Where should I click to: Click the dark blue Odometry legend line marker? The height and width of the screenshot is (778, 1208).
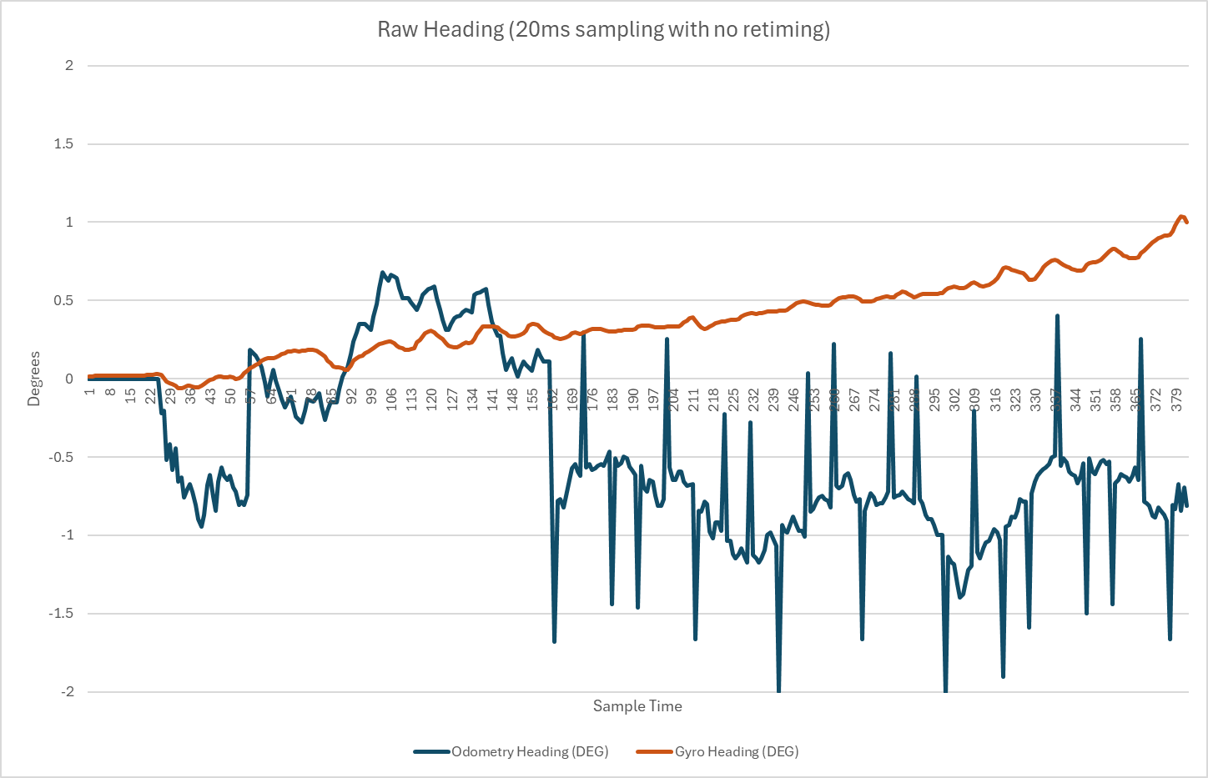click(432, 752)
